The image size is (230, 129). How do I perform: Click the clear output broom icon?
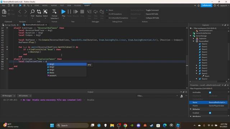pos(181,96)
